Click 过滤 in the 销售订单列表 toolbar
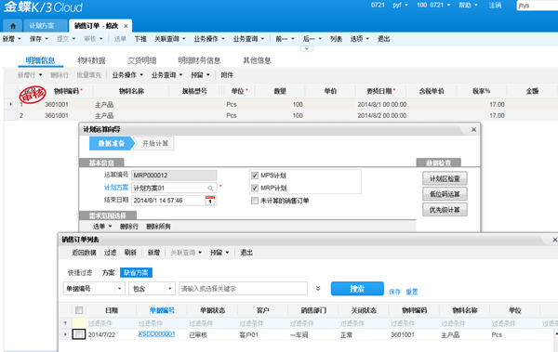This screenshot has width=558, height=352. coord(110,253)
